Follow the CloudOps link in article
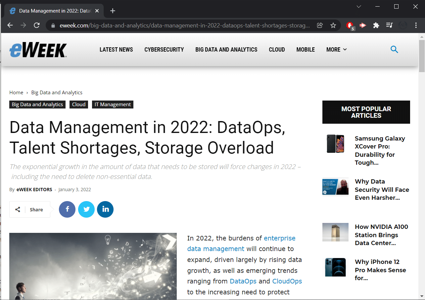 (287, 281)
